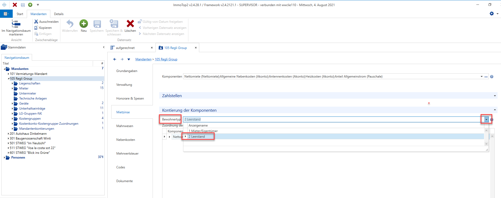Click the forward arrow in breadcrumb bar
501x198 pixels.
[x=122, y=59]
